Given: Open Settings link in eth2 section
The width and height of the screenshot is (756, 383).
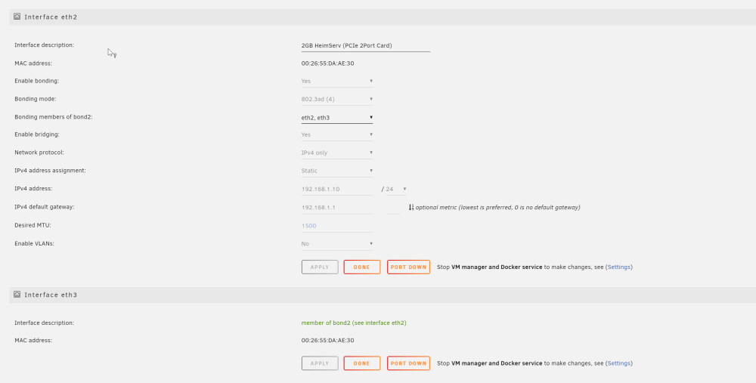Looking at the screenshot, I should tap(619, 267).
